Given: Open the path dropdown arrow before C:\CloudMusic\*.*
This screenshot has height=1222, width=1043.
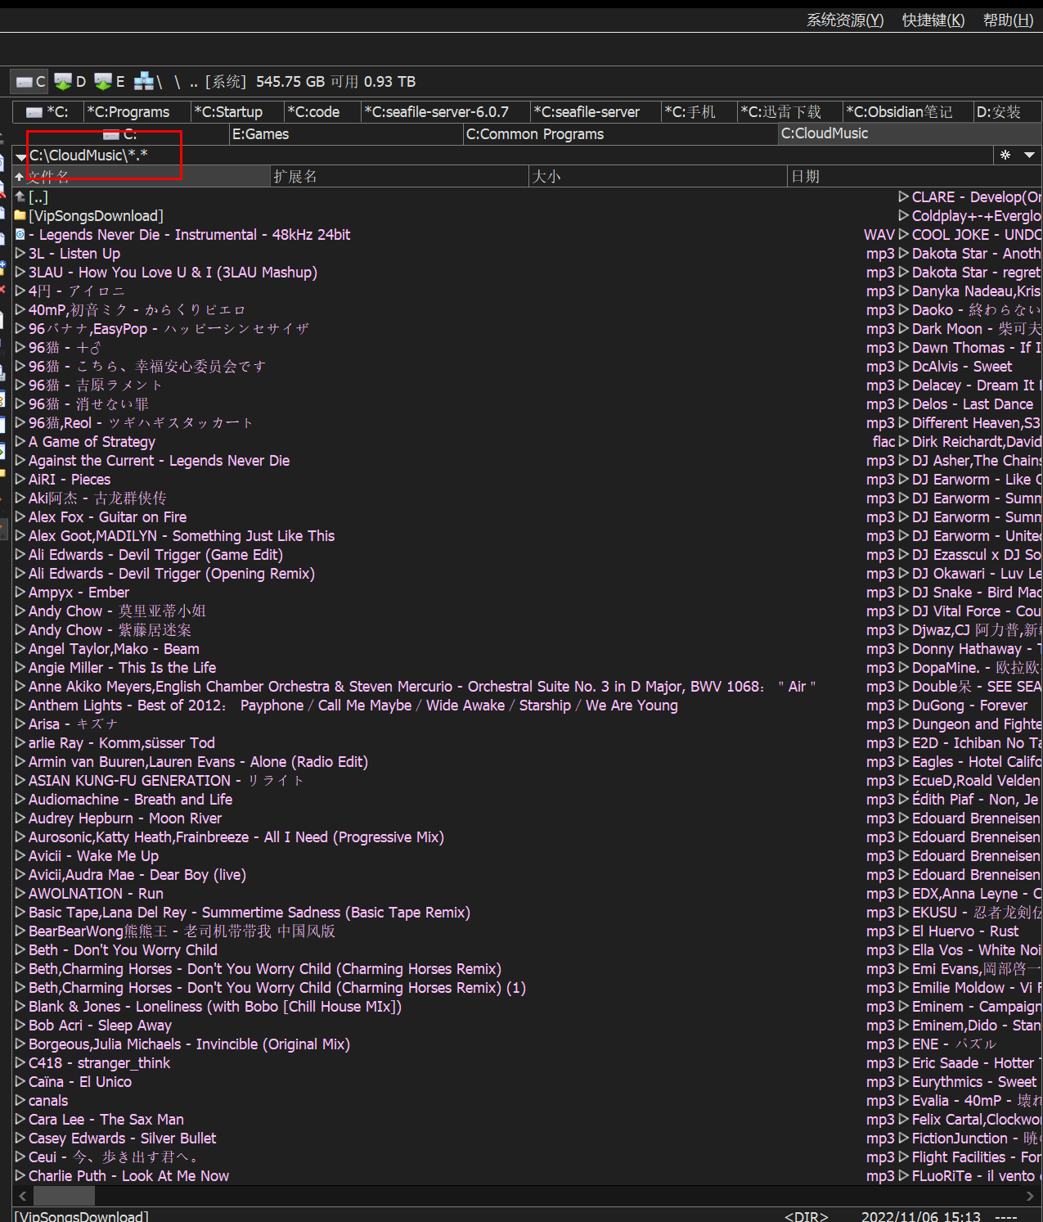Looking at the screenshot, I should pyautogui.click(x=21, y=156).
